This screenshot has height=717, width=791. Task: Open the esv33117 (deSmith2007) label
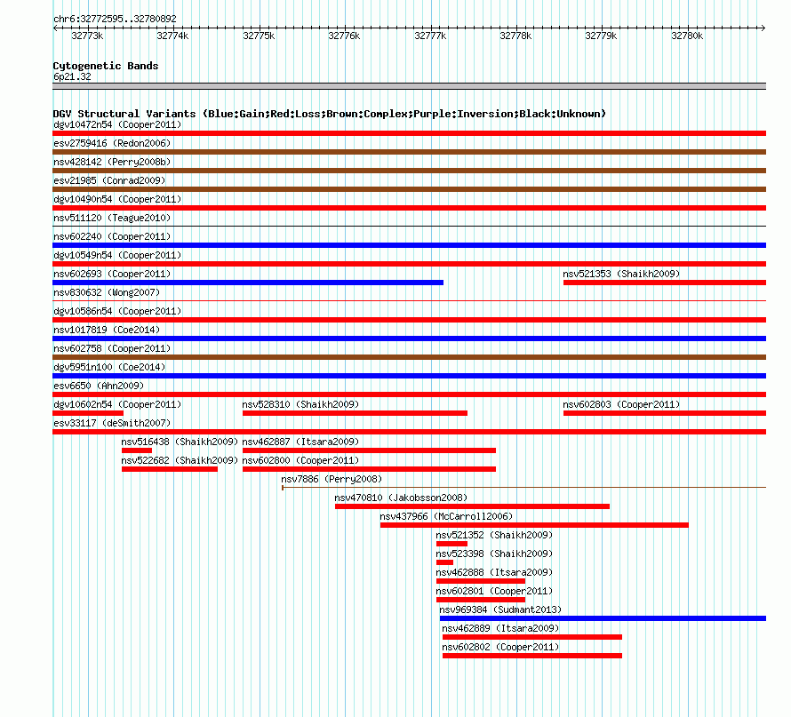(x=112, y=423)
